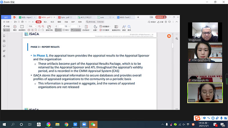This screenshot has height=128, width=228.
Task: Click the fit page icon
Action: click(32, 30)
